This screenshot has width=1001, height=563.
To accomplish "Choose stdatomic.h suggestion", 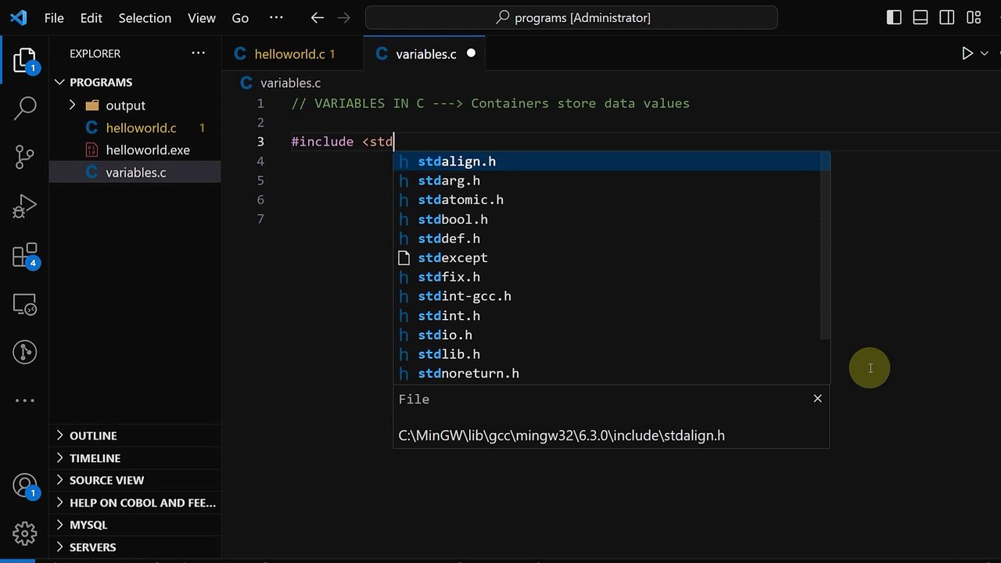I will coord(606,199).
